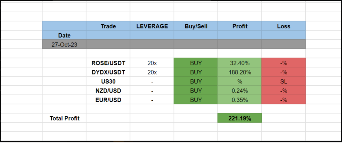Click the 0.35% profit cell
This screenshot has width=342, height=144.
click(239, 100)
